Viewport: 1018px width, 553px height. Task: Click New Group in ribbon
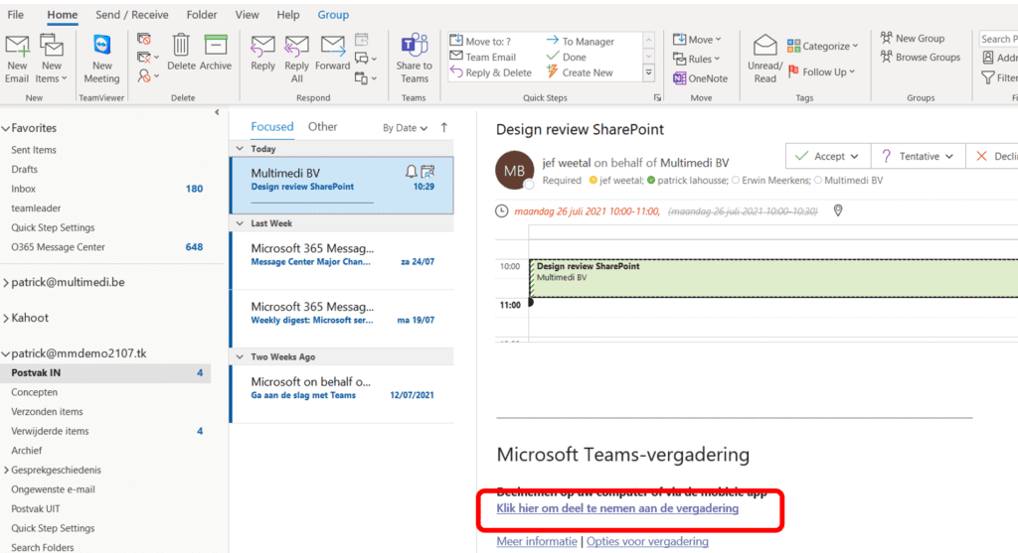pos(913,39)
